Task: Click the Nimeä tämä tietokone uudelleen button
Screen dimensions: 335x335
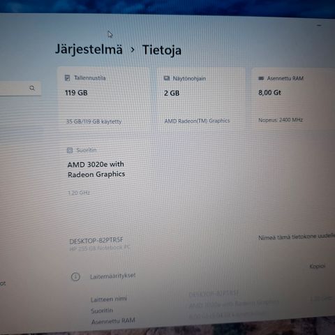Action: 297,237
